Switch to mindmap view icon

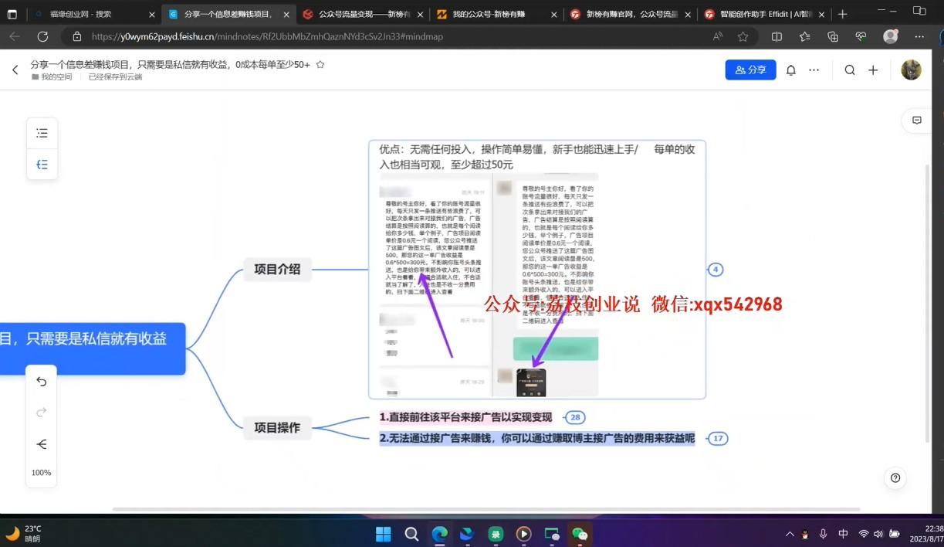pos(42,165)
